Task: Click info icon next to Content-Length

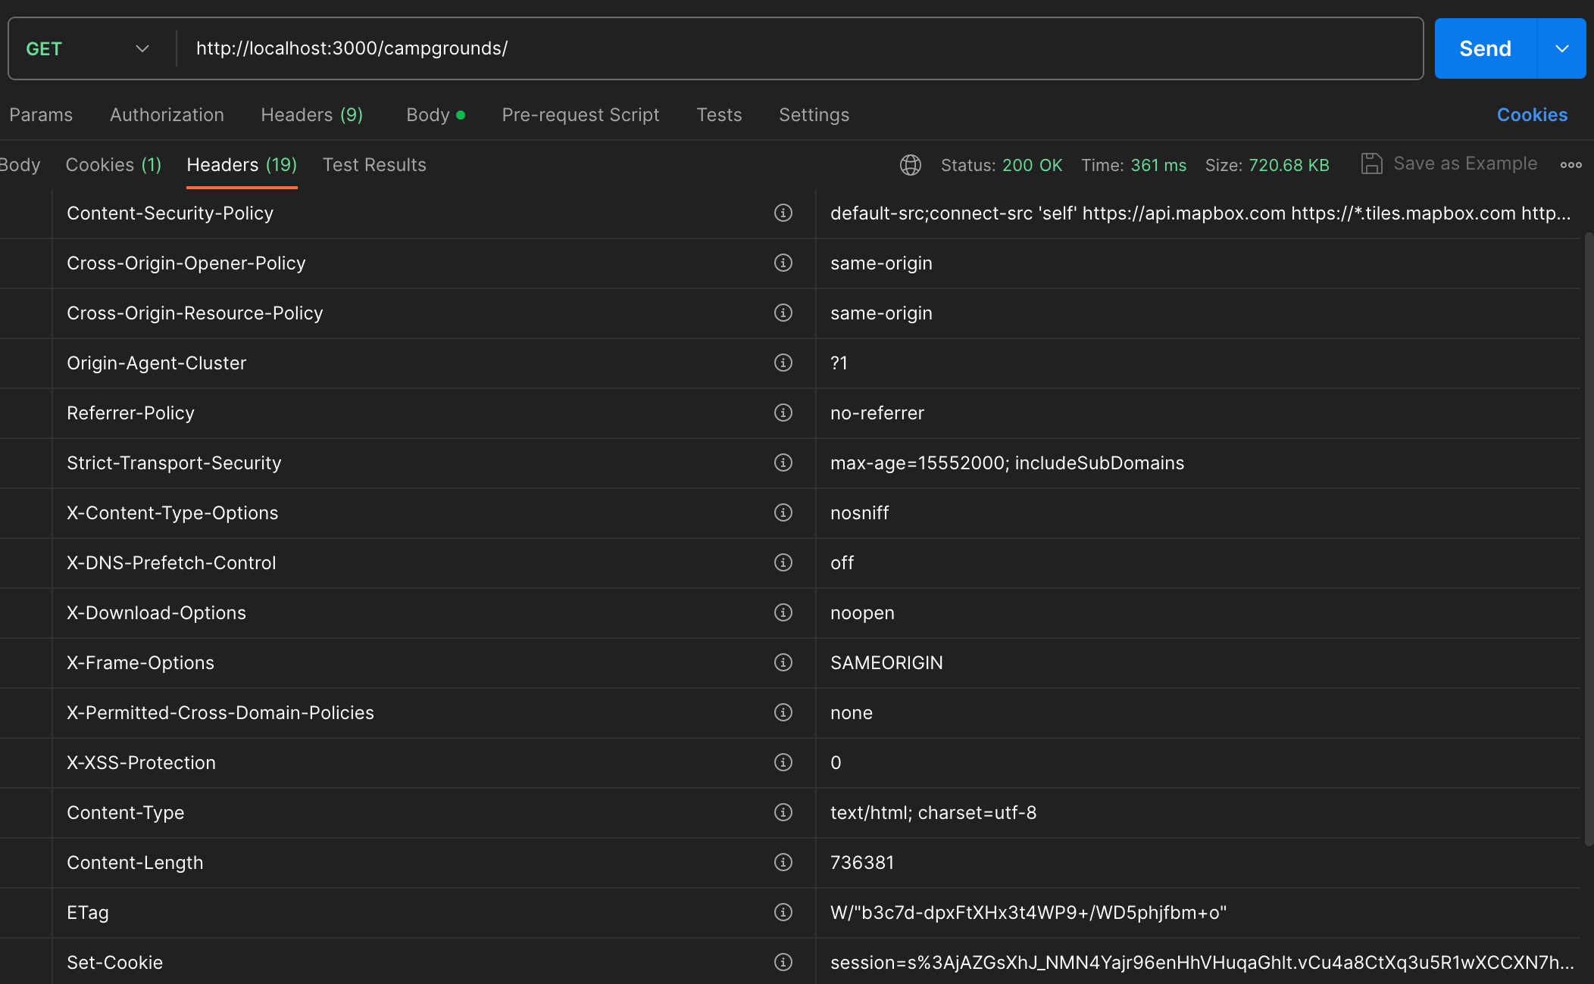Action: tap(783, 862)
